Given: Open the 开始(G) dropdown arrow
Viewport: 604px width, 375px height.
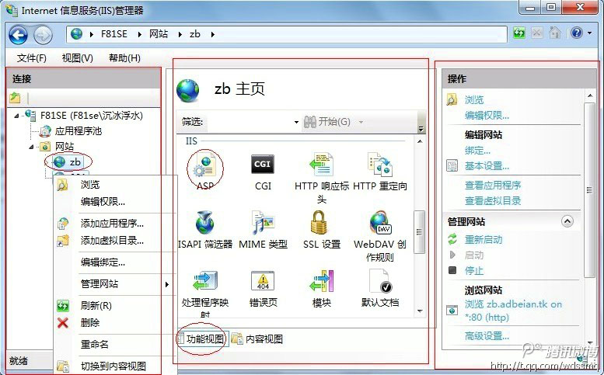Looking at the screenshot, I should pyautogui.click(x=361, y=123).
